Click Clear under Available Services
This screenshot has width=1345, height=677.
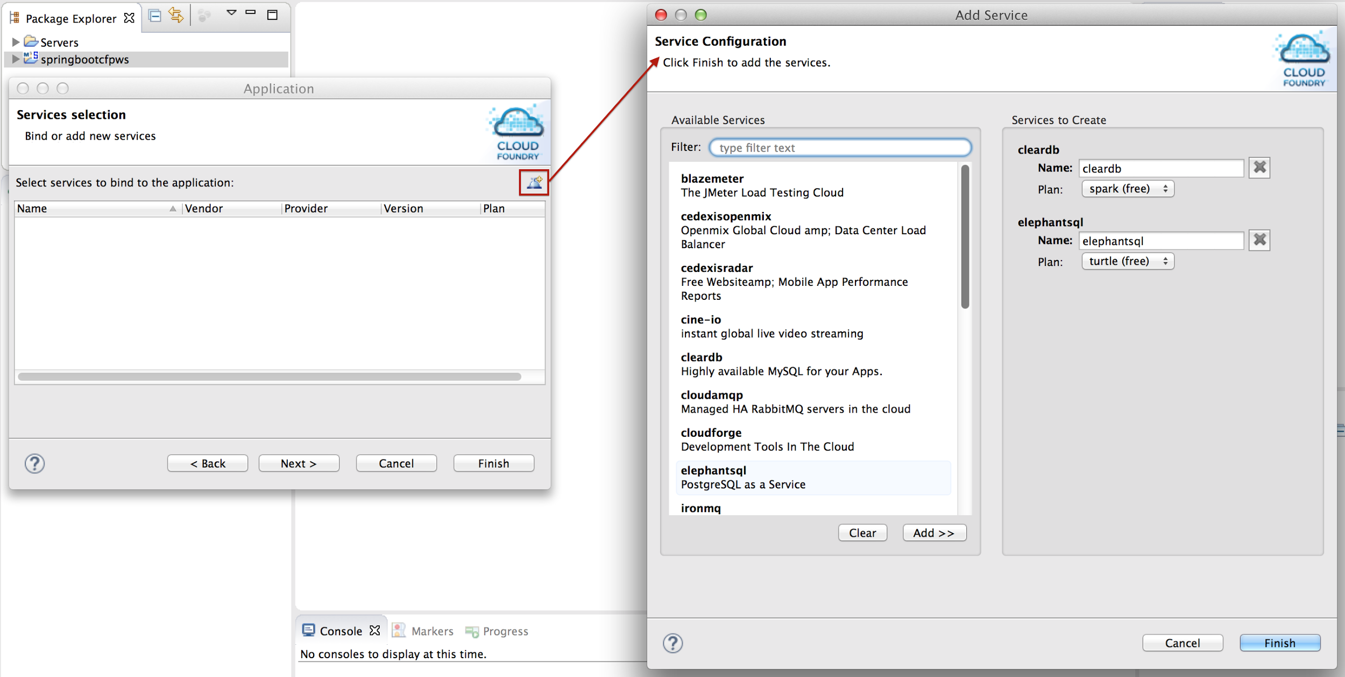[x=862, y=532]
